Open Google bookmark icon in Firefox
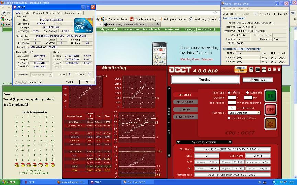 [x=7, y=19]
